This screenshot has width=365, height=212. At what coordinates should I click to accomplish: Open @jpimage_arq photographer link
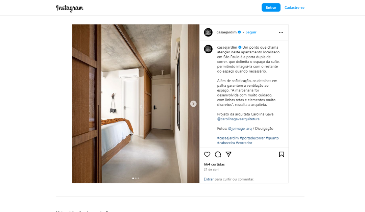coord(240,128)
